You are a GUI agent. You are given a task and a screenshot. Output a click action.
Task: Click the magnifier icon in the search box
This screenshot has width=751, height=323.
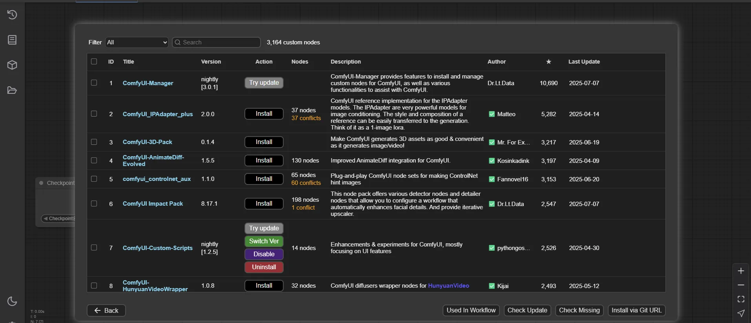178,42
